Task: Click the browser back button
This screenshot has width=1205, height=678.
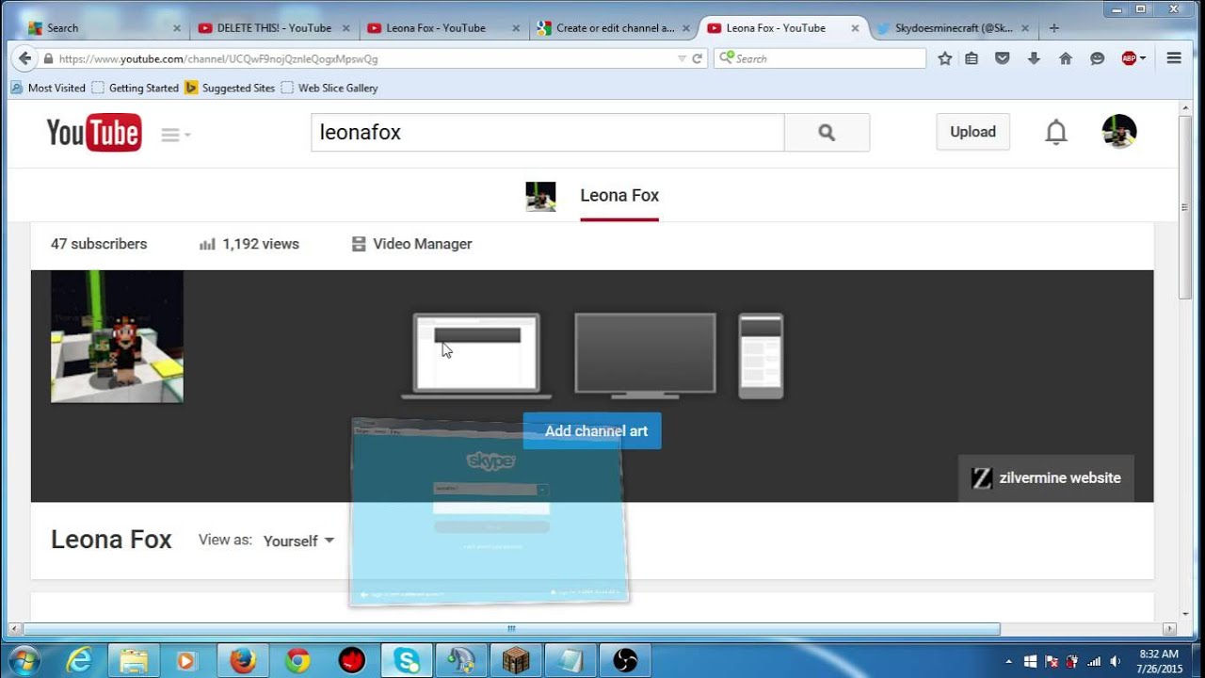Action: [24, 58]
